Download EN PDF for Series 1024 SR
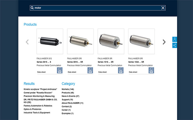 pos(151,70)
